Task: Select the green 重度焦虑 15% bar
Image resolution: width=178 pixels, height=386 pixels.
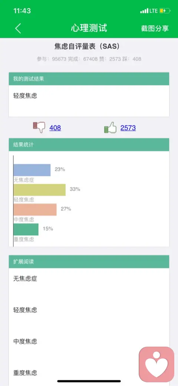Action: (x=26, y=229)
